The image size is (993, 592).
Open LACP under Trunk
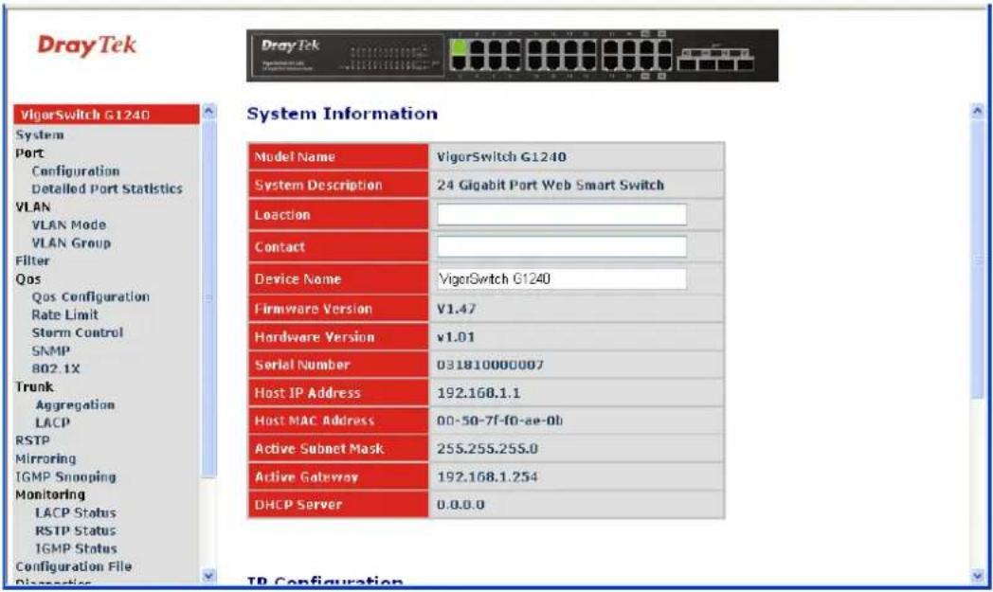click(x=52, y=422)
